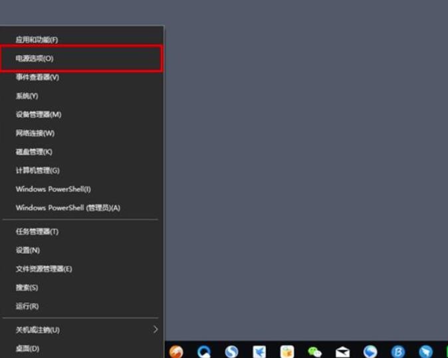Open the yellow notepad taskbar icon
Viewport: 448px width, 358px height.
click(286, 351)
